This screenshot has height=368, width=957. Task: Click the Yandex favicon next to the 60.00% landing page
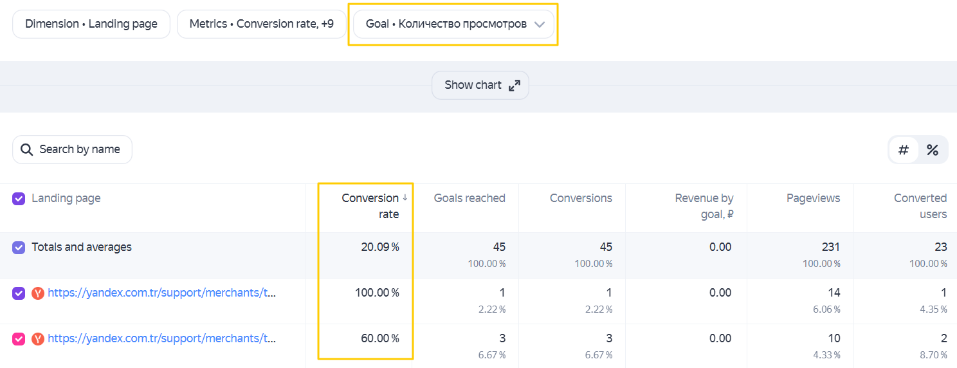click(38, 339)
